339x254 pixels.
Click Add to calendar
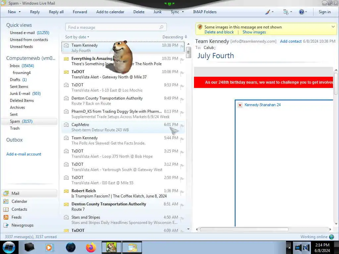tap(110, 12)
